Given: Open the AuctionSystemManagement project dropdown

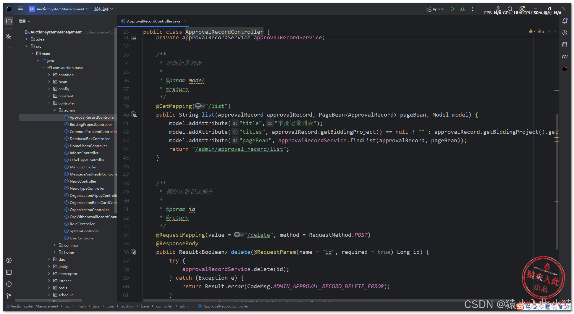Looking at the screenshot, I should (59, 9).
